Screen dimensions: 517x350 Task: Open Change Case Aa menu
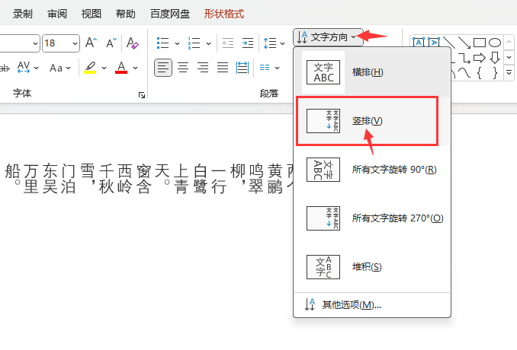point(60,68)
